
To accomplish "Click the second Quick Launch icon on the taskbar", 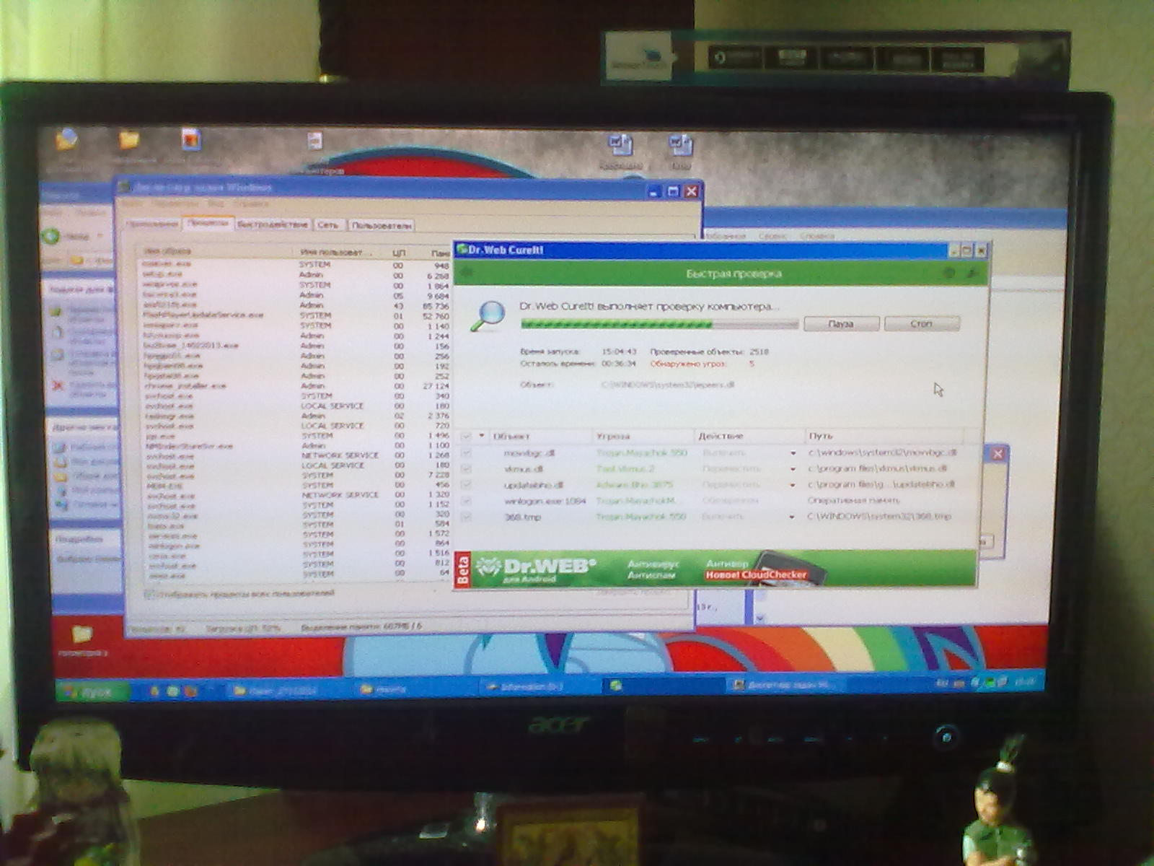I will point(172,691).
